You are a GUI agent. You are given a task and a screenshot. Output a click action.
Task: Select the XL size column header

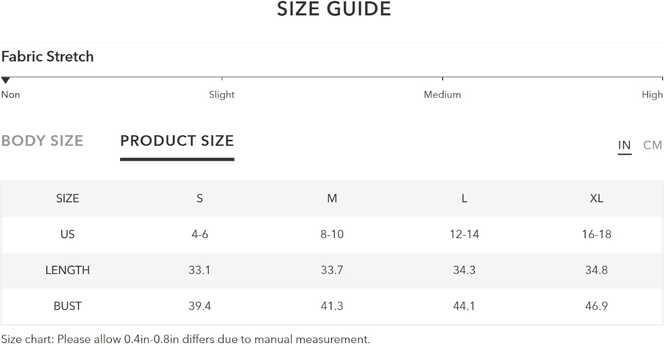pyautogui.click(x=596, y=198)
